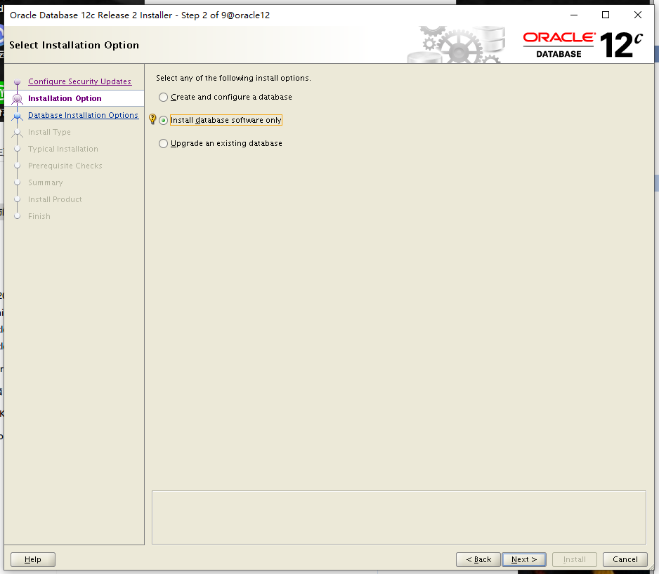Click the Prerequisite Checks step label
The image size is (659, 574).
click(65, 166)
